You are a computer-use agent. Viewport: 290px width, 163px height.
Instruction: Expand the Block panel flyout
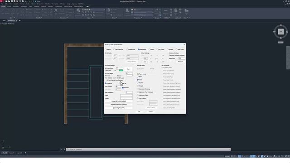[115, 18]
